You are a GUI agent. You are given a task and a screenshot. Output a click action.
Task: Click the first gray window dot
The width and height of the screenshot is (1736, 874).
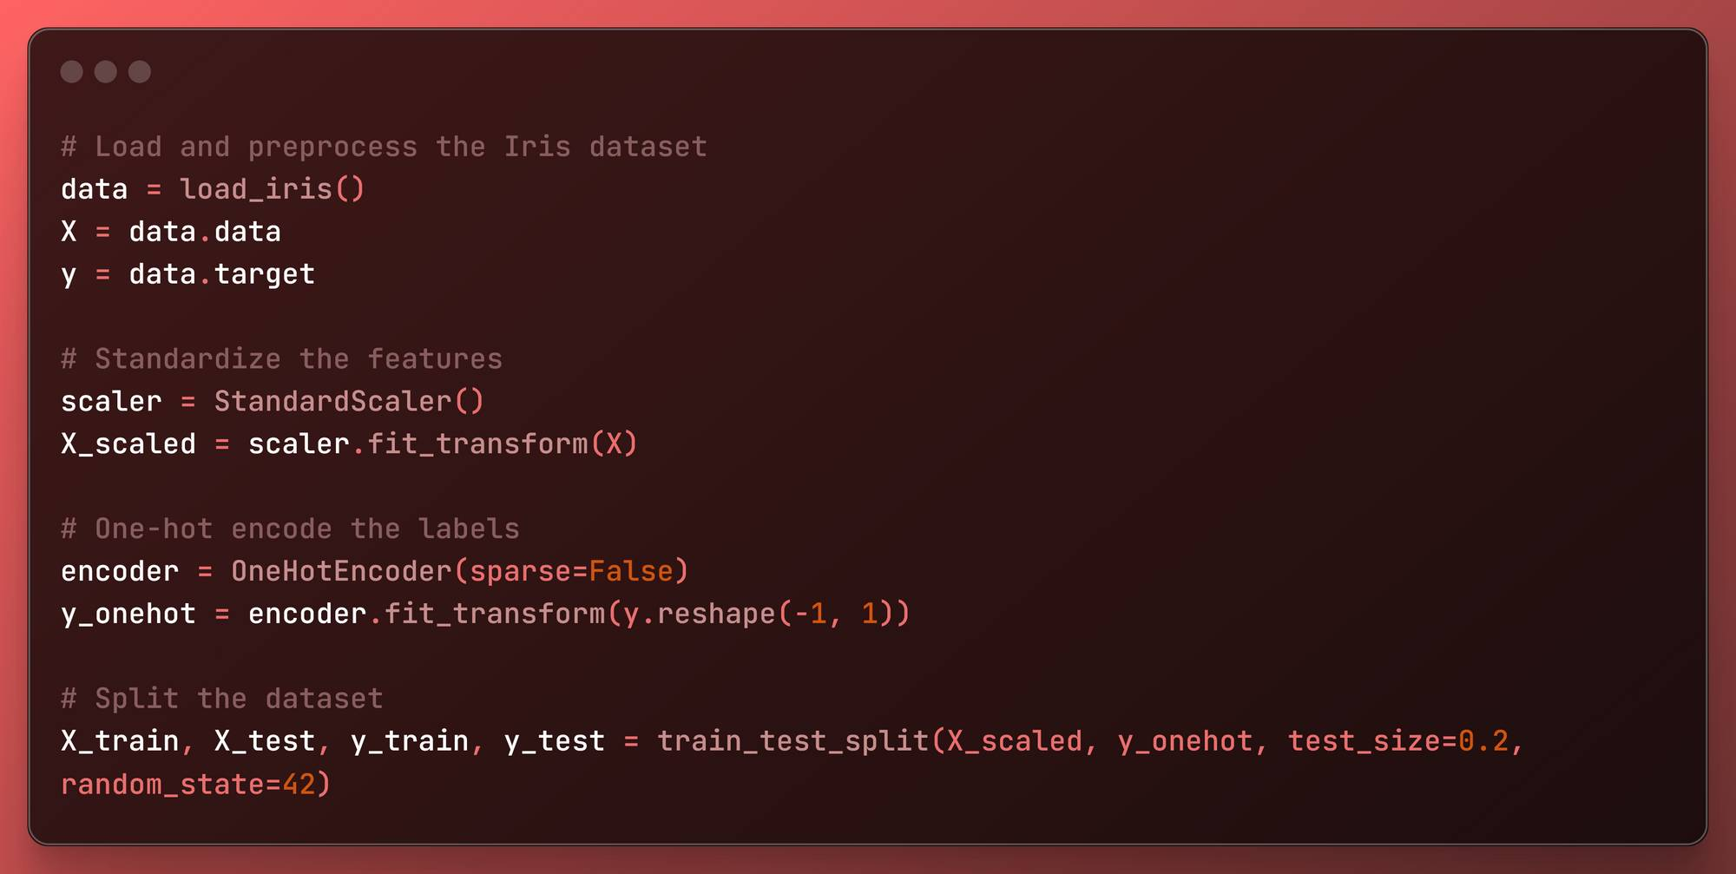click(x=72, y=72)
